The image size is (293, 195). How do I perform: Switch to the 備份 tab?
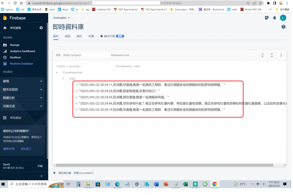click(79, 36)
